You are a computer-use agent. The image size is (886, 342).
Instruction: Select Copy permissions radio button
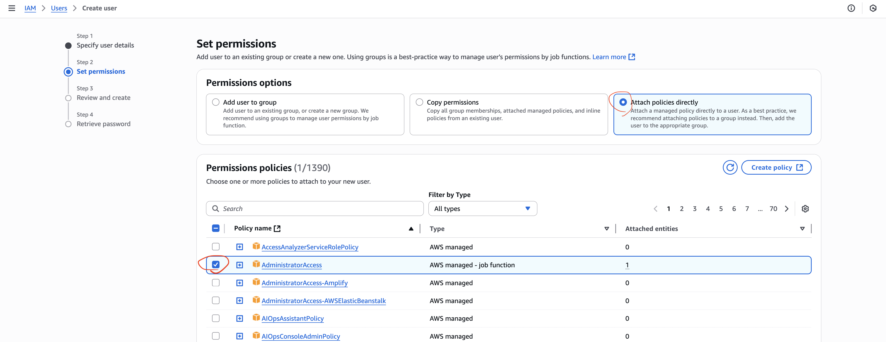click(x=419, y=102)
